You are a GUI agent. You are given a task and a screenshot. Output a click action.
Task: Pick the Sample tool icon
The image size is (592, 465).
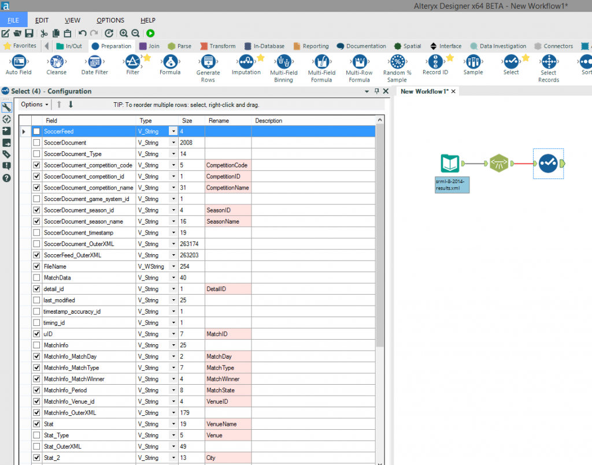click(x=473, y=61)
